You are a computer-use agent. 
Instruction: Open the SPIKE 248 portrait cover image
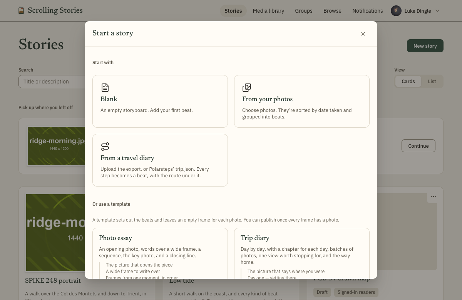55,233
